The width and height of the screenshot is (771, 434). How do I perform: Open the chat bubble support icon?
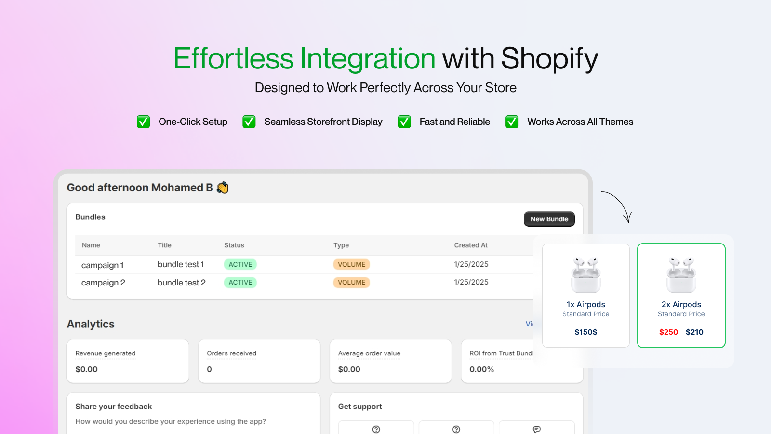[x=536, y=429]
